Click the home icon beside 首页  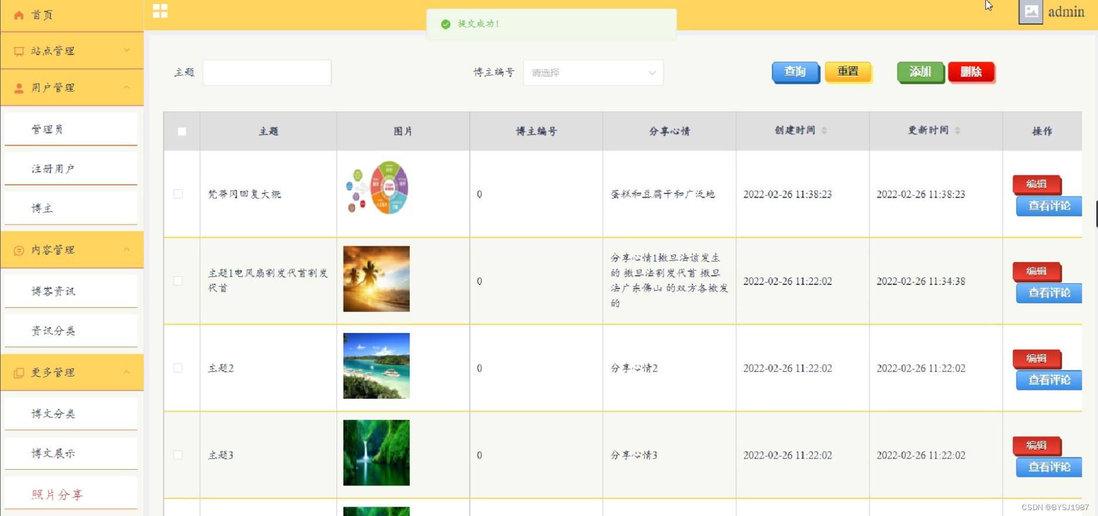19,15
